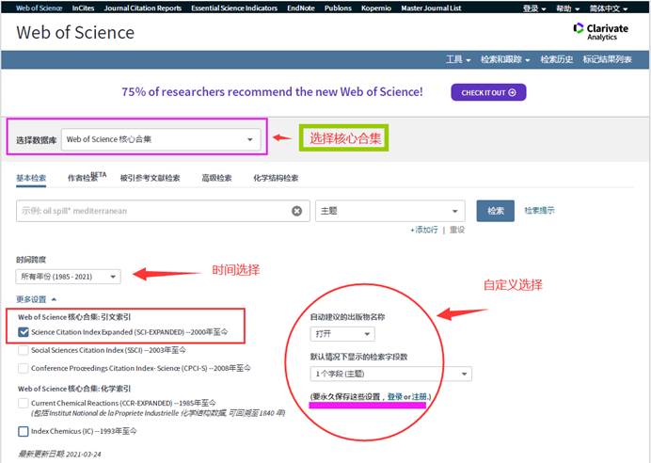Enable Current Chemical Reactions (CCR-EXPANDED) checkbox
This screenshot has width=651, height=463.
tap(24, 403)
